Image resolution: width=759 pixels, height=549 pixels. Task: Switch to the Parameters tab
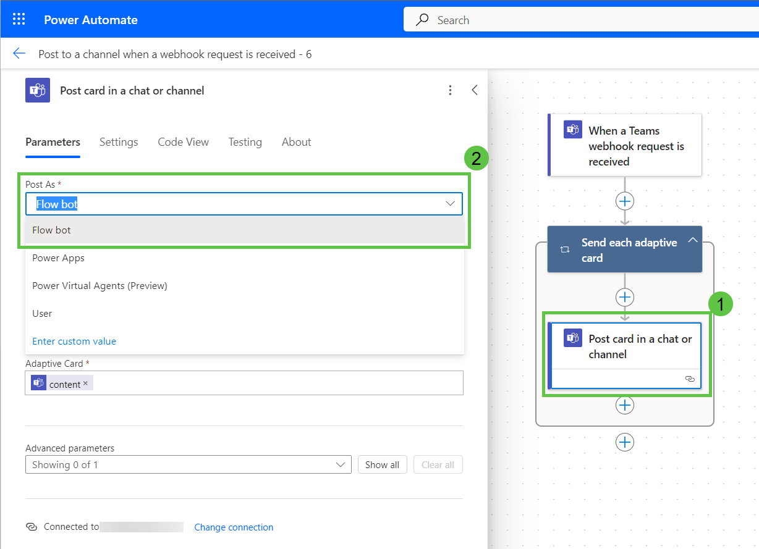tap(53, 142)
